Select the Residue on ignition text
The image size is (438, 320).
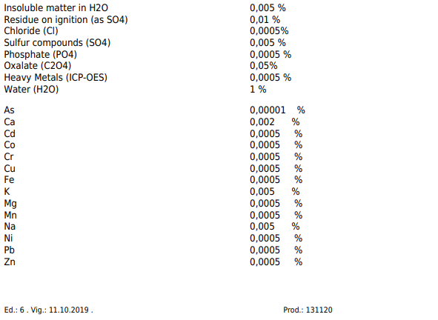click(x=46, y=20)
